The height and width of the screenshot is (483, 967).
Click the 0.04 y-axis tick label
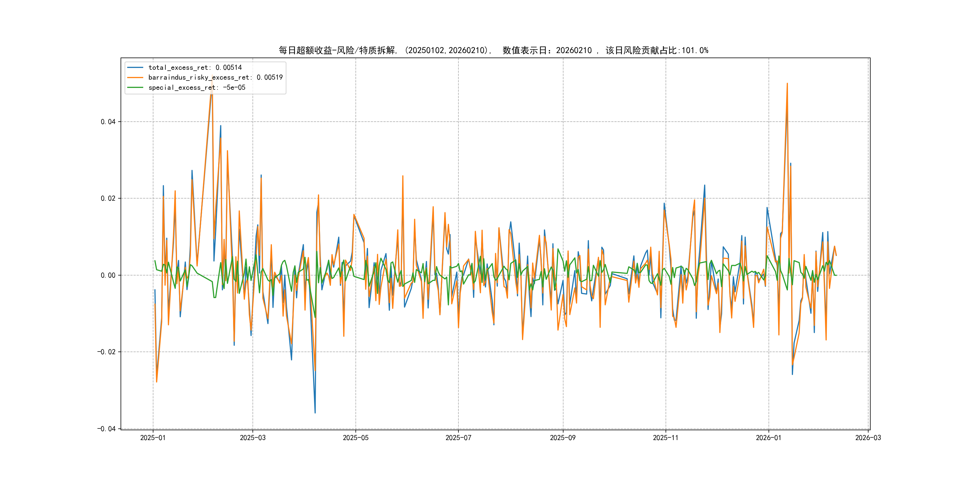point(108,122)
